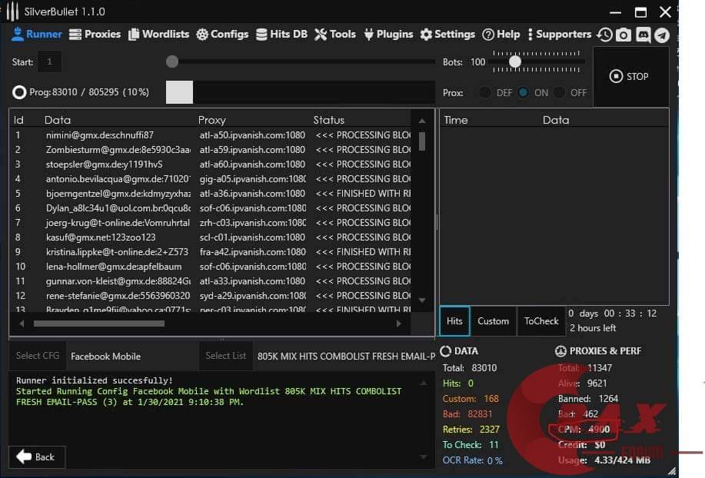Select the ON proxy radio button
Image resolution: width=705 pixels, height=478 pixels.
pyautogui.click(x=524, y=92)
